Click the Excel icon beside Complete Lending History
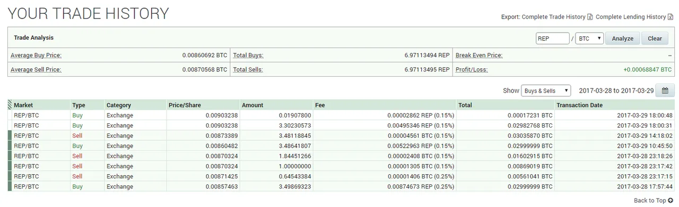Screen dimensions: 679x207 click(x=671, y=17)
